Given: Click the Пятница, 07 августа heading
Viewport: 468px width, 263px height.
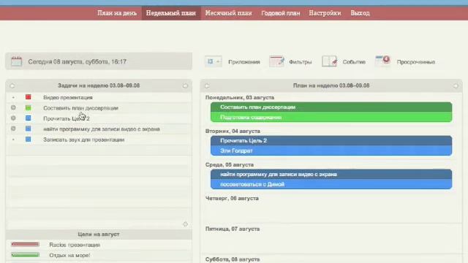Looking at the screenshot, I should click(233, 229).
